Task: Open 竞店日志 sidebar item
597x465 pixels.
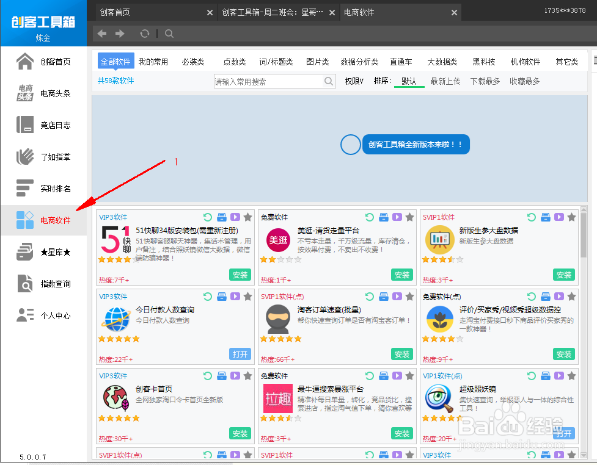Action: [43, 125]
